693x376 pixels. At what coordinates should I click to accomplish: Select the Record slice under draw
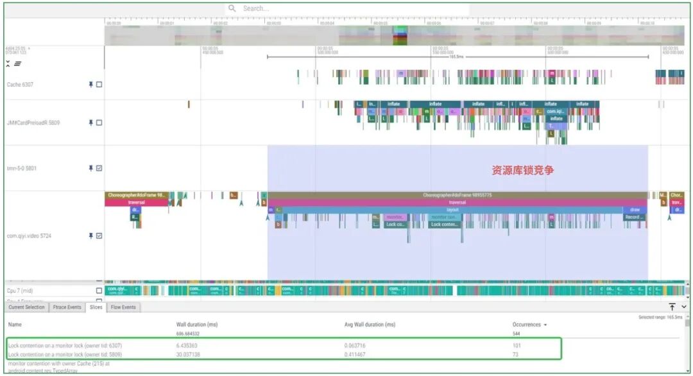634,218
